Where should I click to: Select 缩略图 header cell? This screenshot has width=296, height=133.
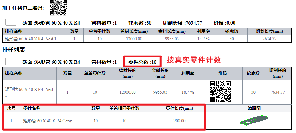pyautogui.click(x=254, y=108)
